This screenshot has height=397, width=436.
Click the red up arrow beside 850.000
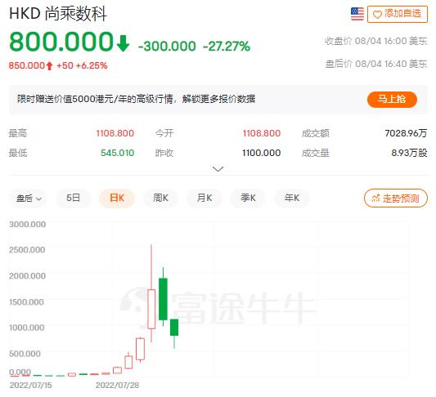pyautogui.click(x=49, y=66)
